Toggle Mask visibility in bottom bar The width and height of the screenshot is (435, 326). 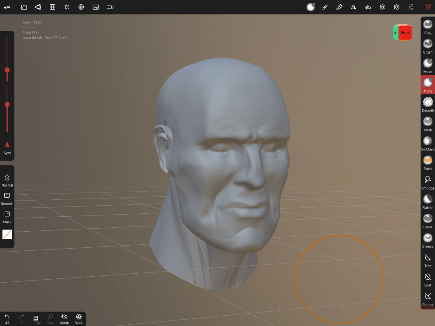tap(64, 319)
